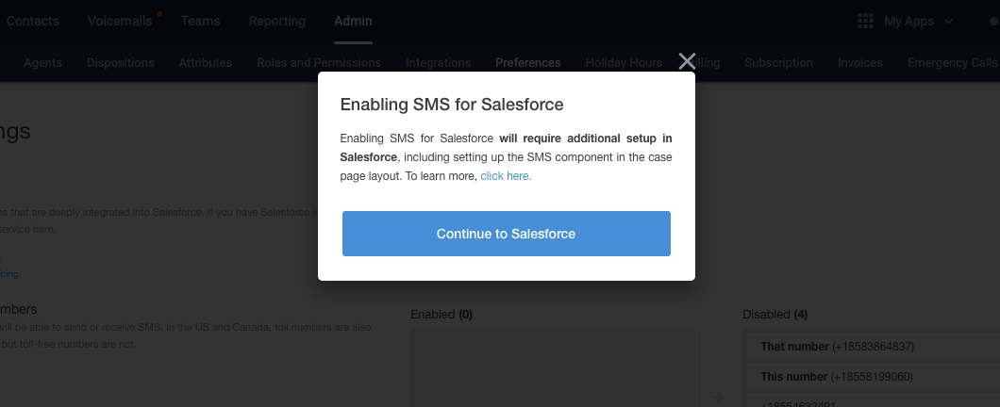Open the Dispositions admin tab
Screen dimensions: 1000x407
[121, 63]
